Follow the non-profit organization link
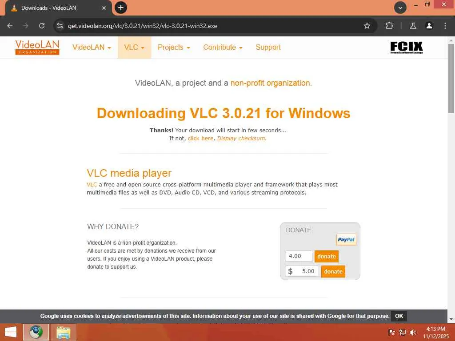The image size is (455, 341). 270,83
